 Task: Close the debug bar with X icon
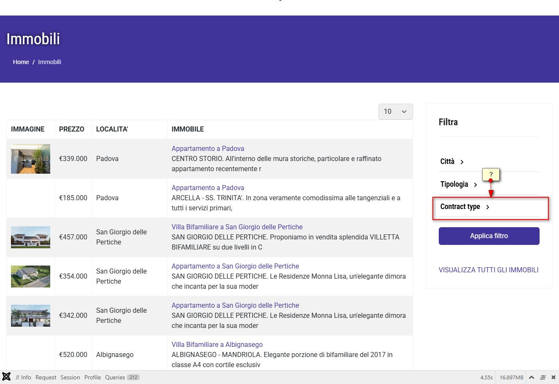click(554, 377)
